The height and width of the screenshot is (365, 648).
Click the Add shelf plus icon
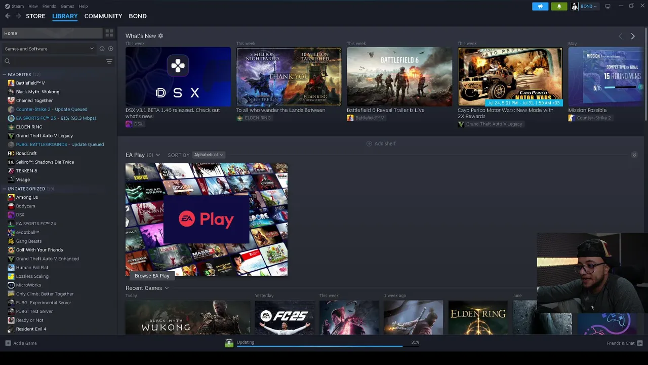(369, 143)
